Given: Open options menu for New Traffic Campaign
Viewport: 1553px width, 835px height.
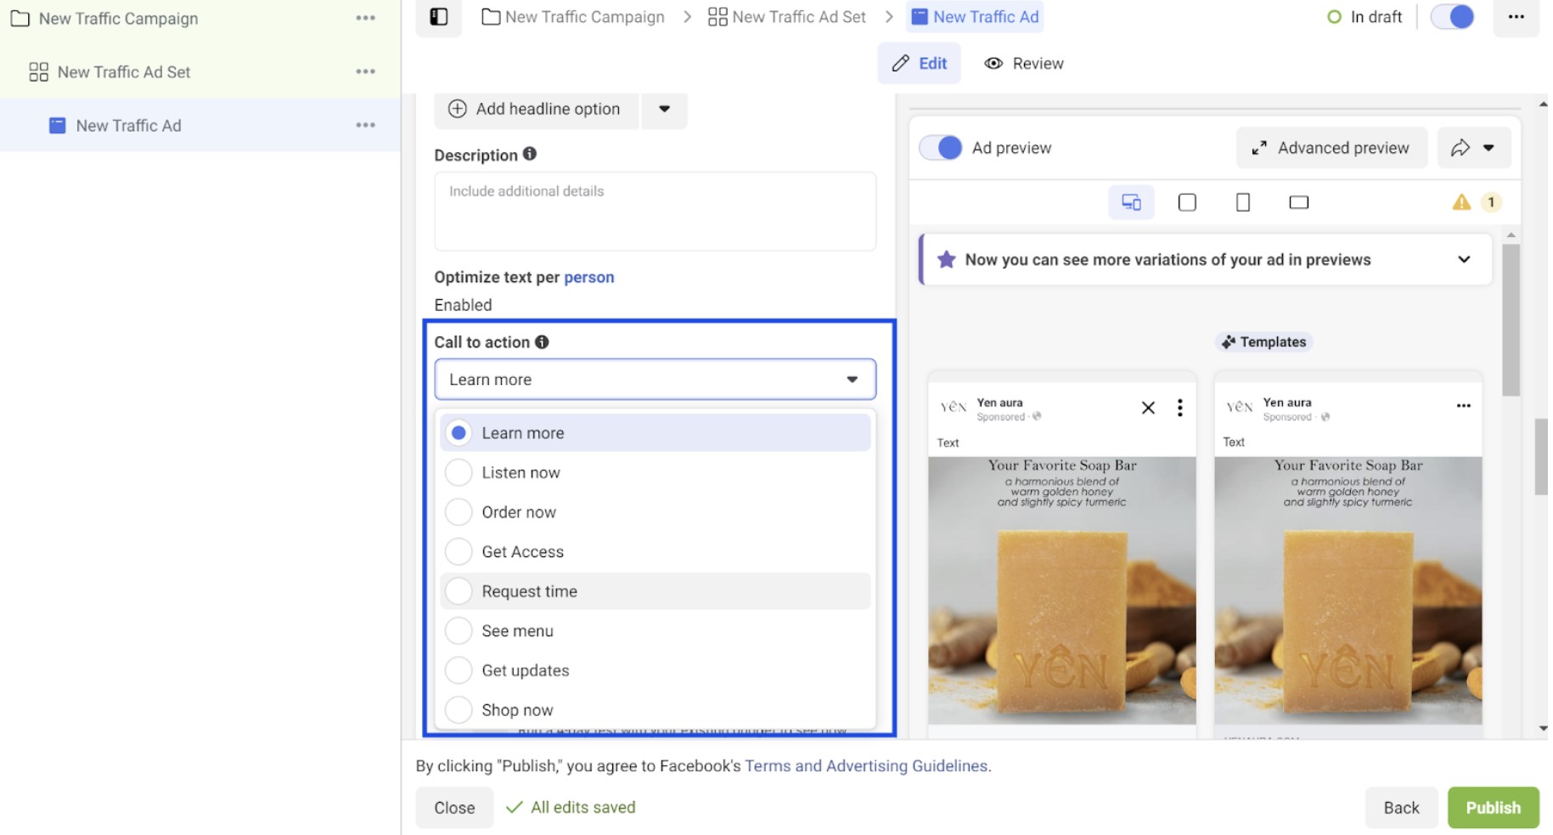Looking at the screenshot, I should (x=365, y=17).
